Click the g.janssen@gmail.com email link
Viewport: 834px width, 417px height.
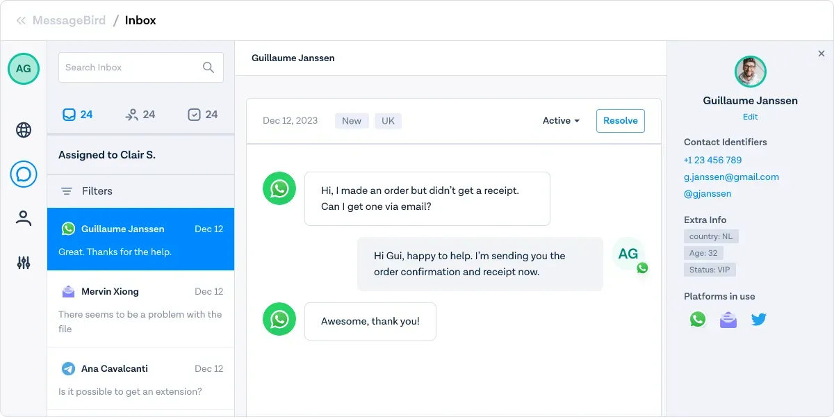tap(731, 177)
